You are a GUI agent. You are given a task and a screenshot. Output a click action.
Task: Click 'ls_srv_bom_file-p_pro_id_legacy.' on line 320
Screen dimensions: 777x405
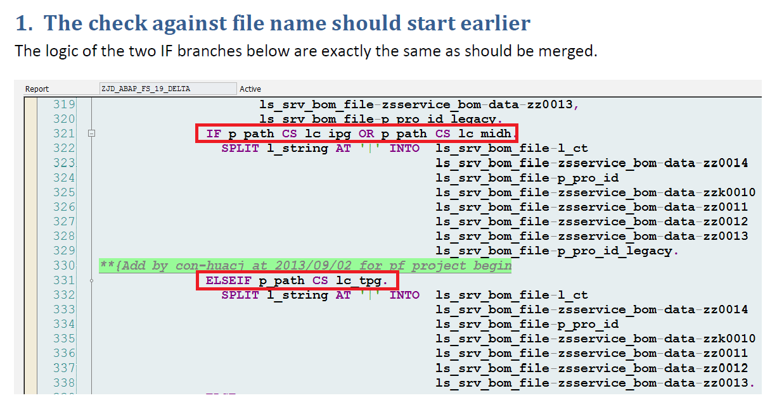click(381, 119)
